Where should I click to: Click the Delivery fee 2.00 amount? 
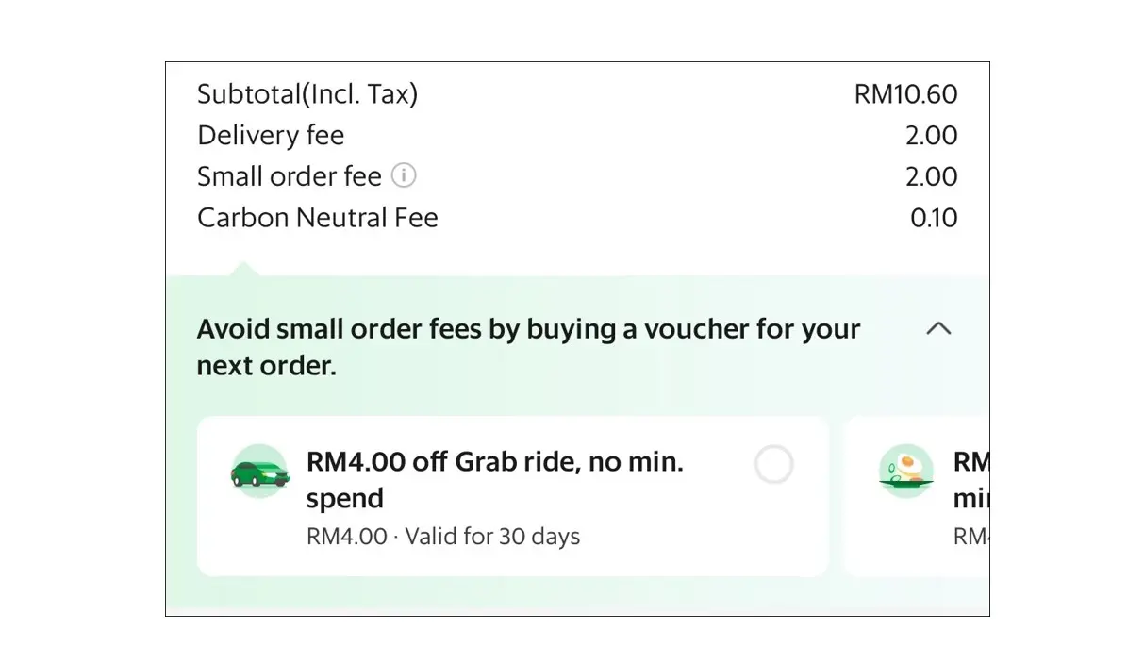931,136
